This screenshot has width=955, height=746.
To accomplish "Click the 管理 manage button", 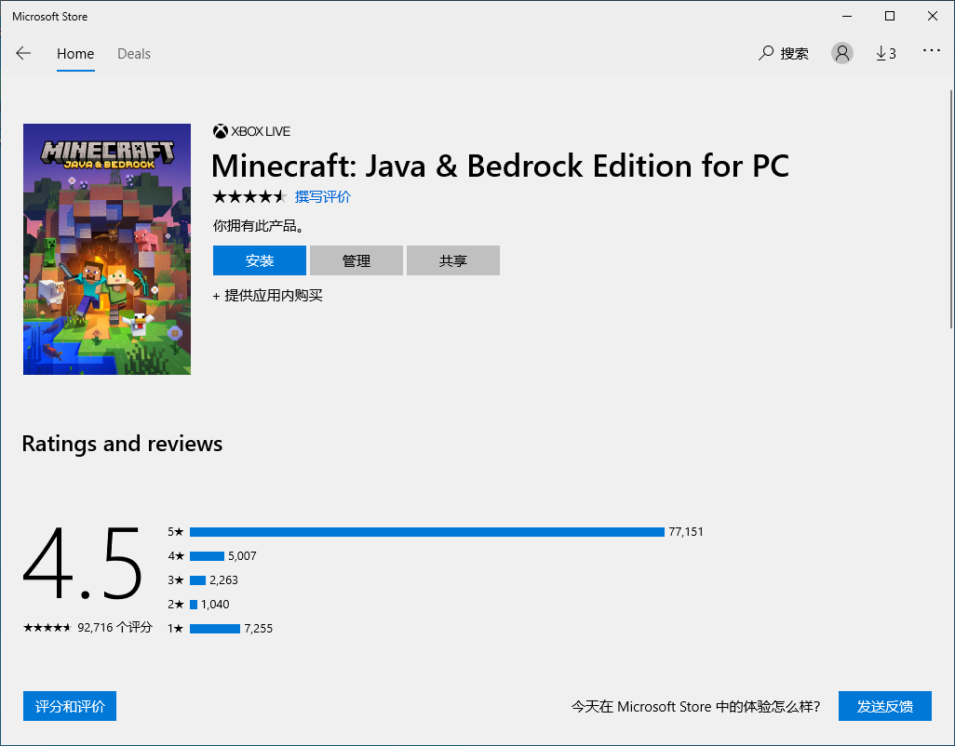I will click(356, 260).
